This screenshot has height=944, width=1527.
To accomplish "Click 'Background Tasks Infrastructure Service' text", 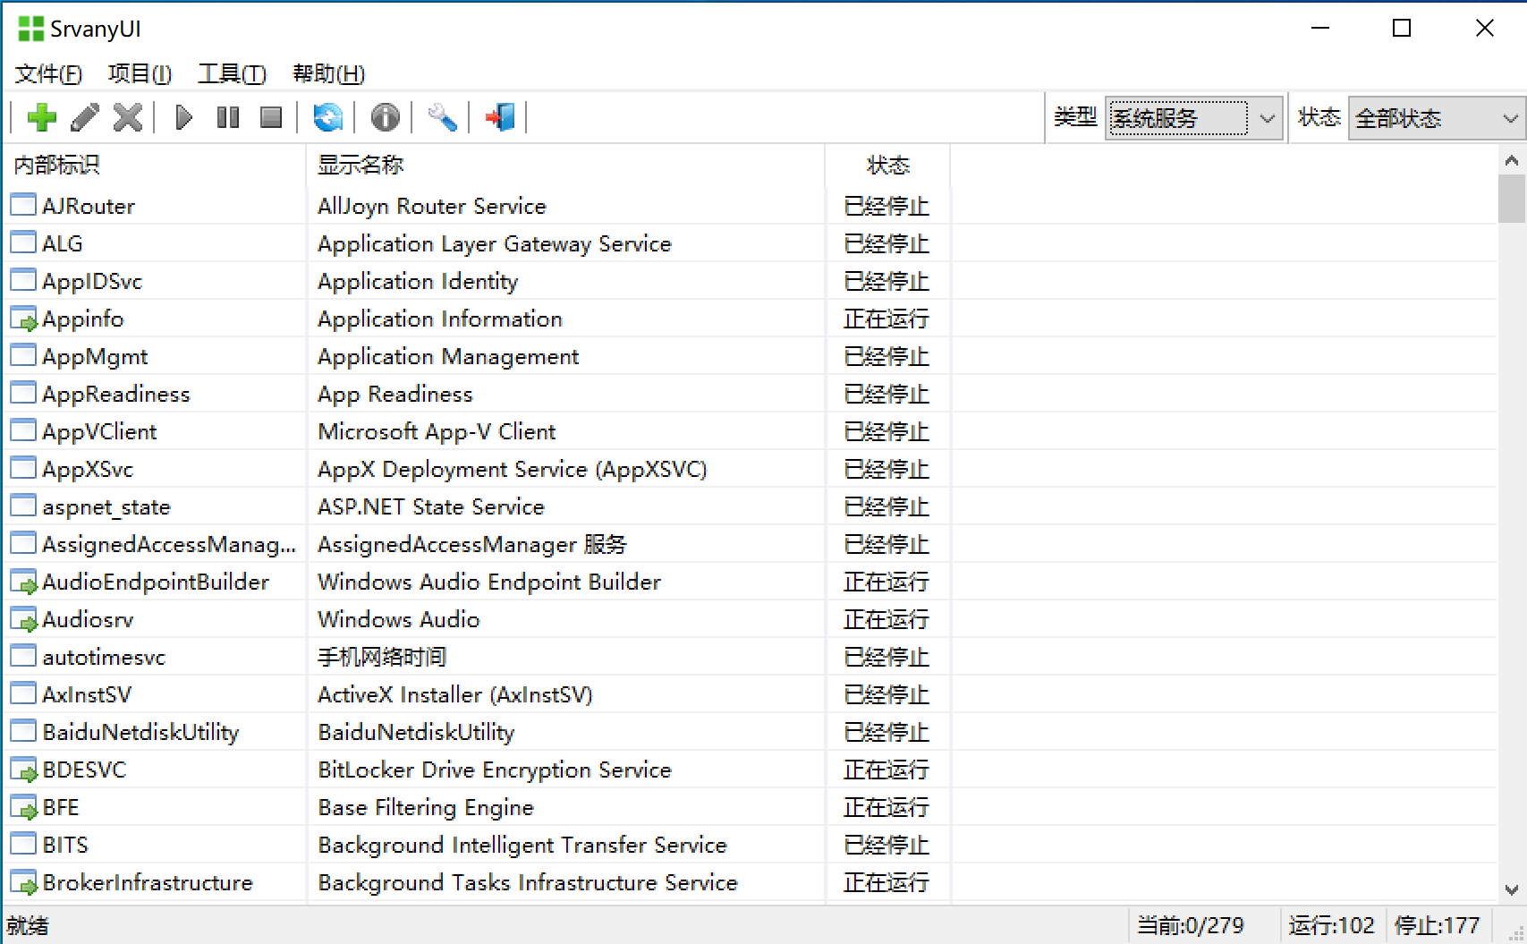I will click(528, 882).
